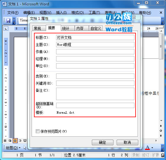Click the vertical scrollbar down arrow

pos(161,120)
